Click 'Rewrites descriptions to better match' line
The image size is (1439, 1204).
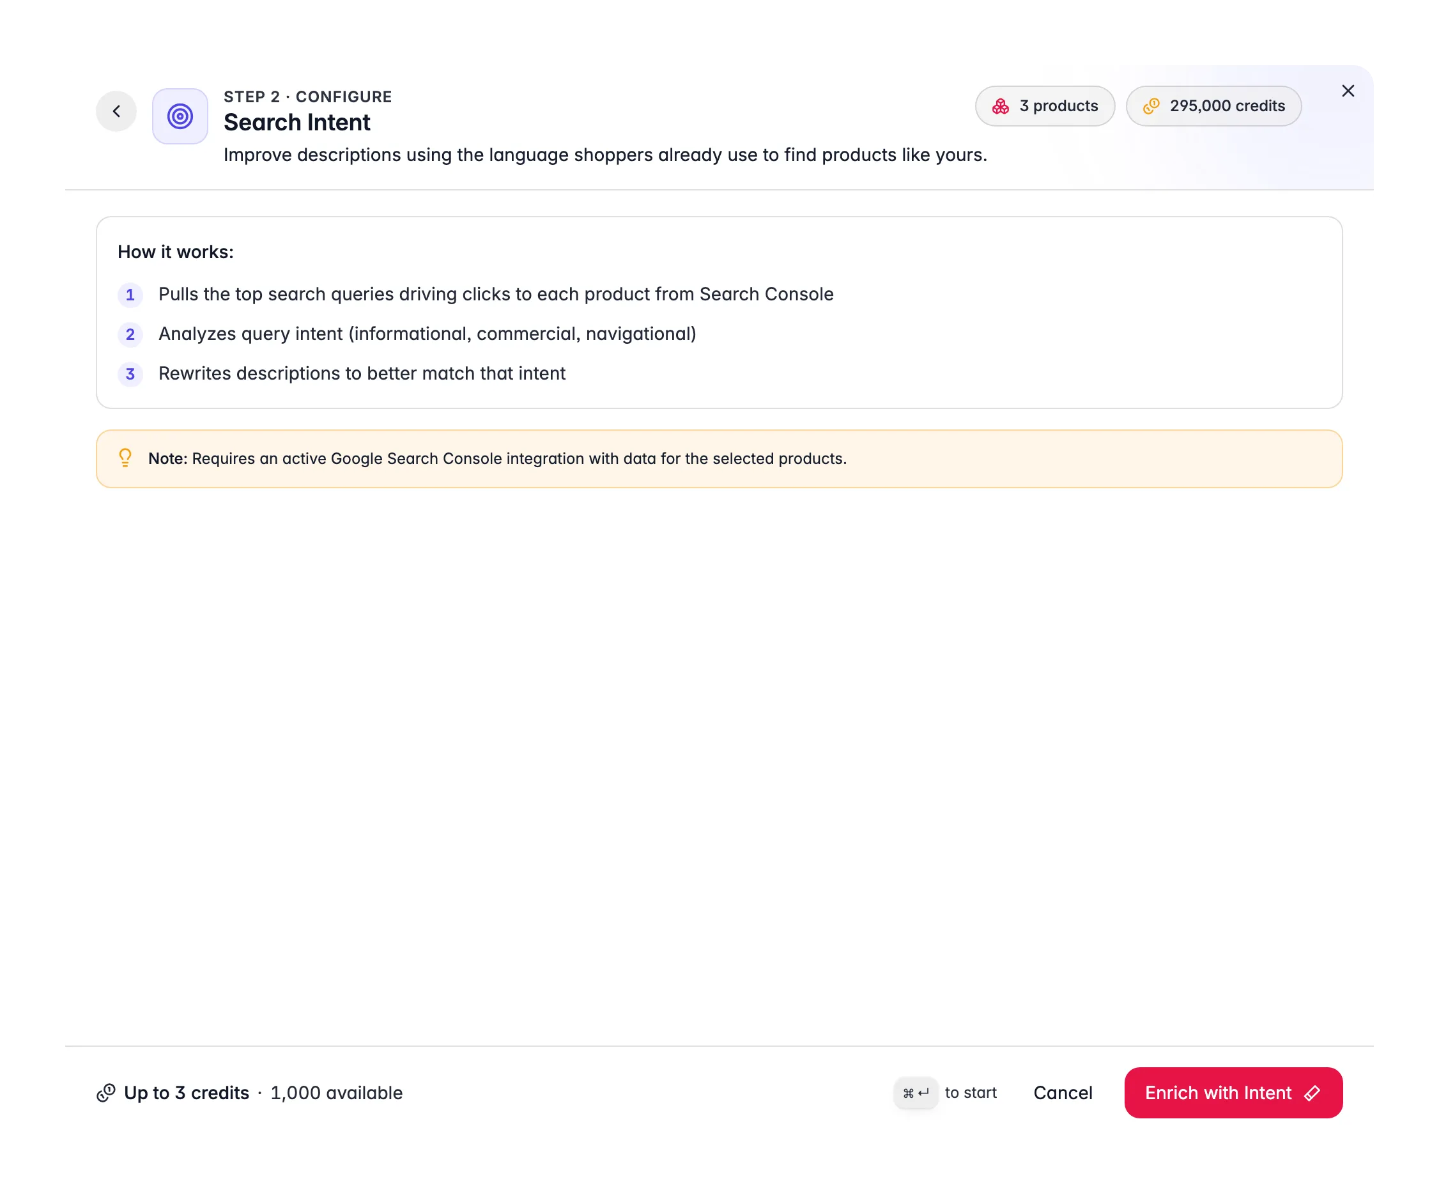(362, 373)
